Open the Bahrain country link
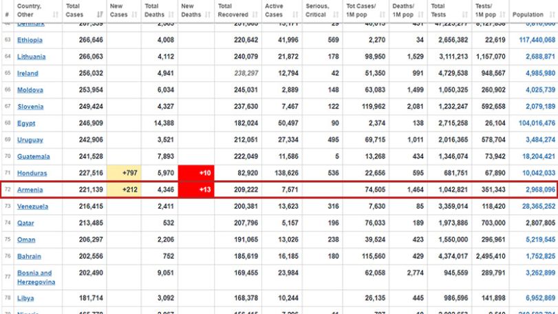Image resolution: width=558 pixels, height=314 pixels. click(29, 256)
